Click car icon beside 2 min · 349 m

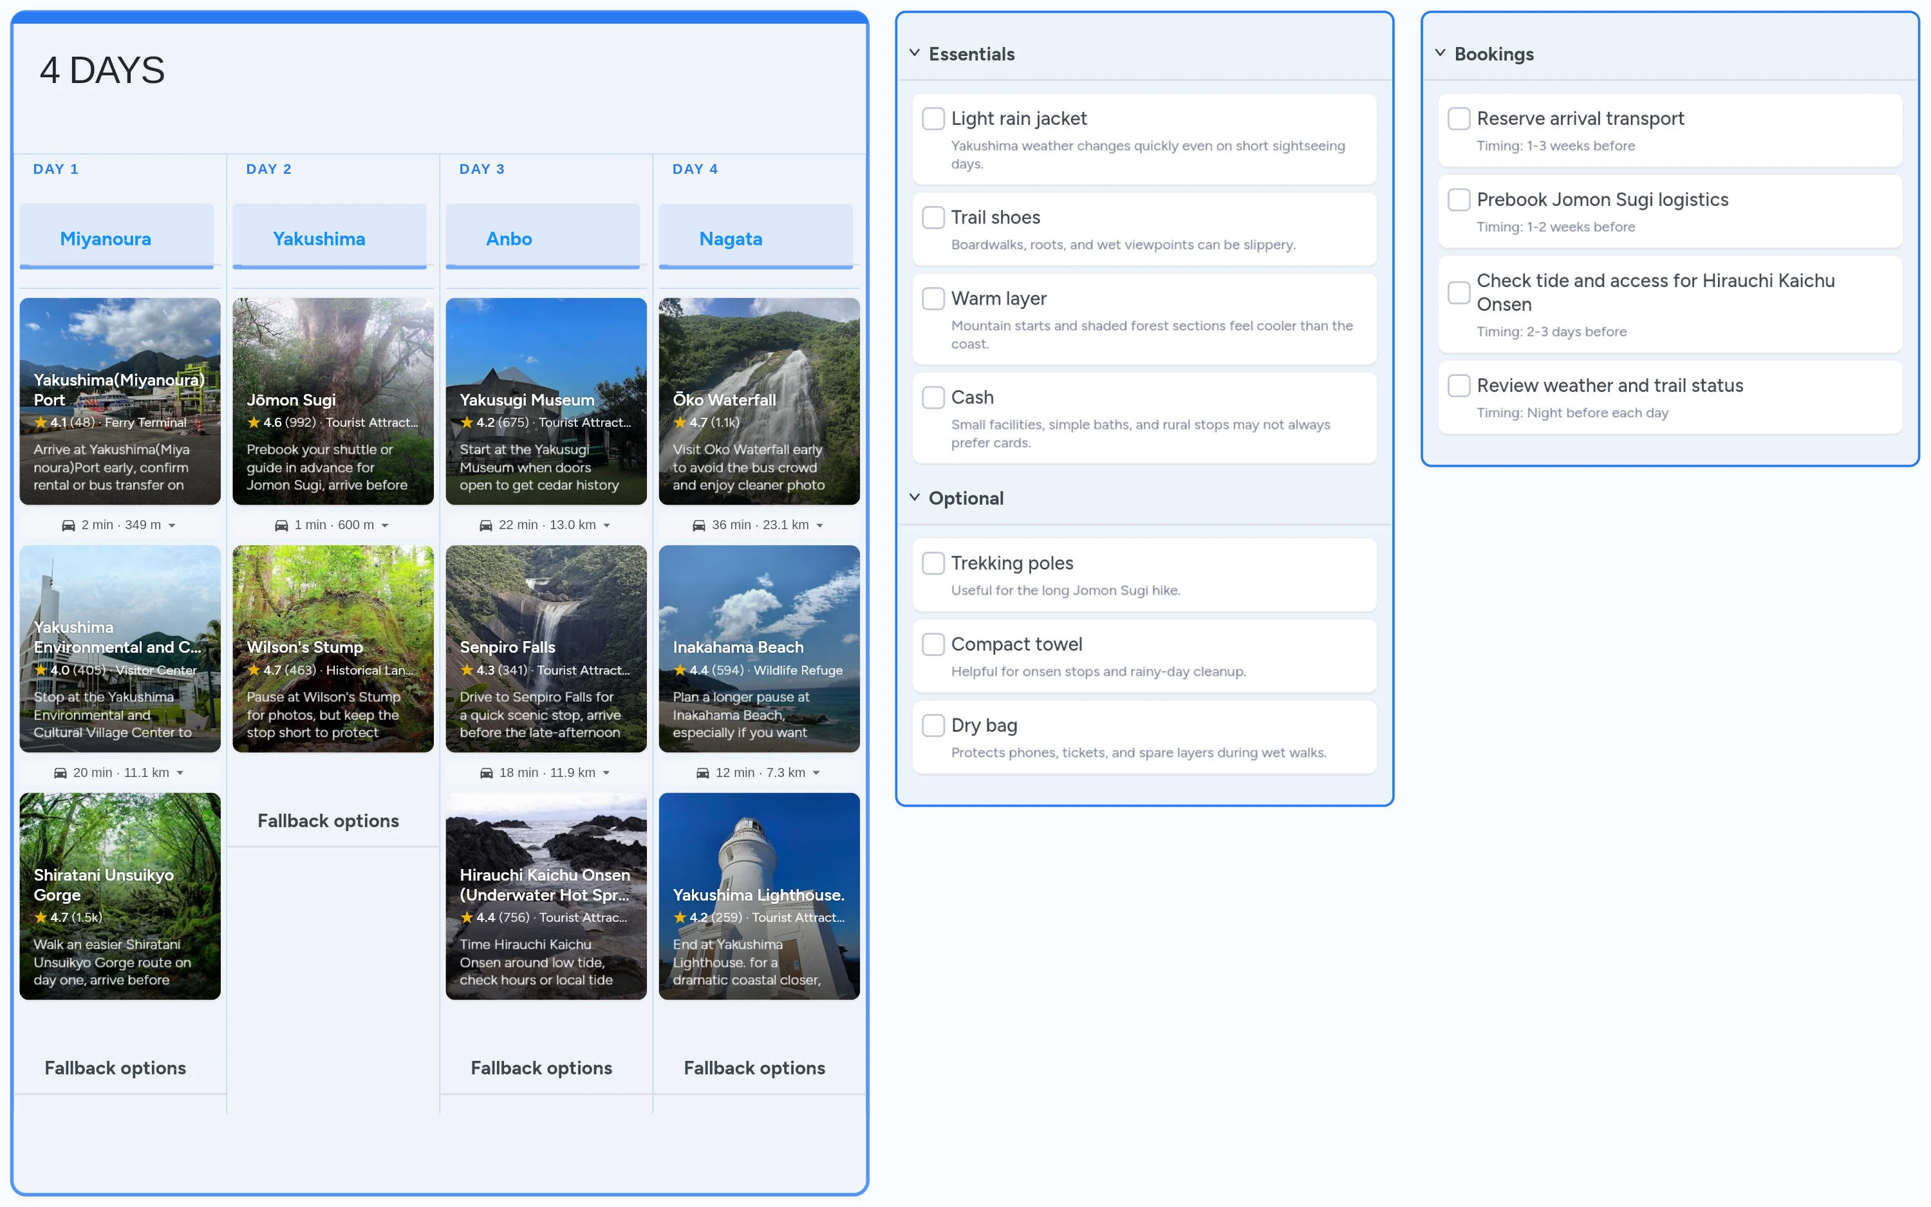[x=69, y=525]
